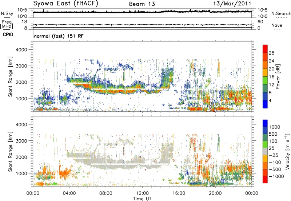Click the date '13/Mar/2011'
The image size is (291, 201).
[x=232, y=4]
